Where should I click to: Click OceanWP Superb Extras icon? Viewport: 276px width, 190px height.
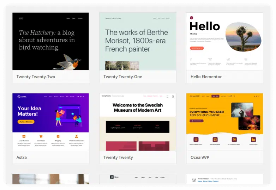point(253,140)
